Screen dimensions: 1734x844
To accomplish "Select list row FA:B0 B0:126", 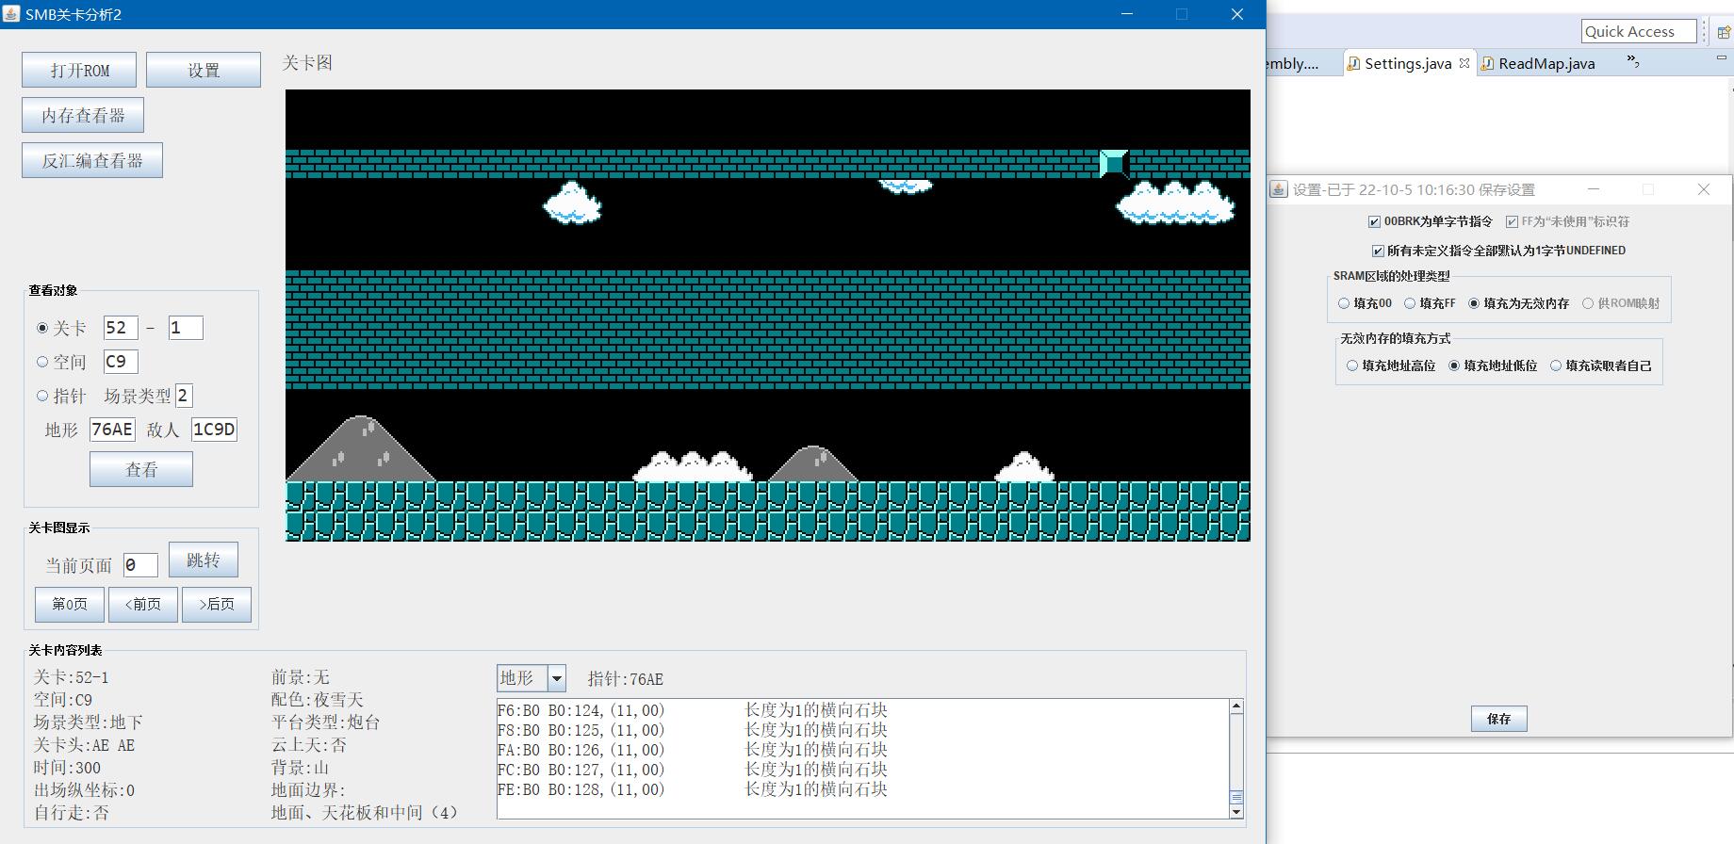I will (862, 750).
